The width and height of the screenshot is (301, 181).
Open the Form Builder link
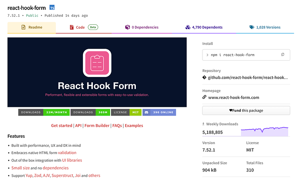pos(97,126)
